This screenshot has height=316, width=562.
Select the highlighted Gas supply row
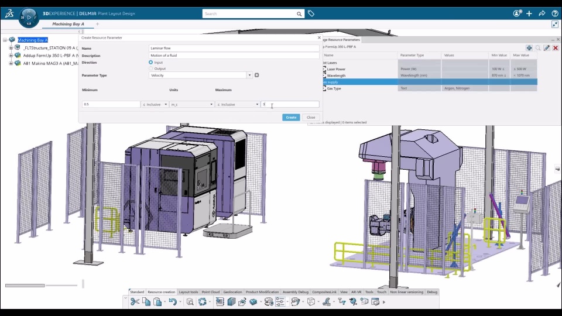429,82
